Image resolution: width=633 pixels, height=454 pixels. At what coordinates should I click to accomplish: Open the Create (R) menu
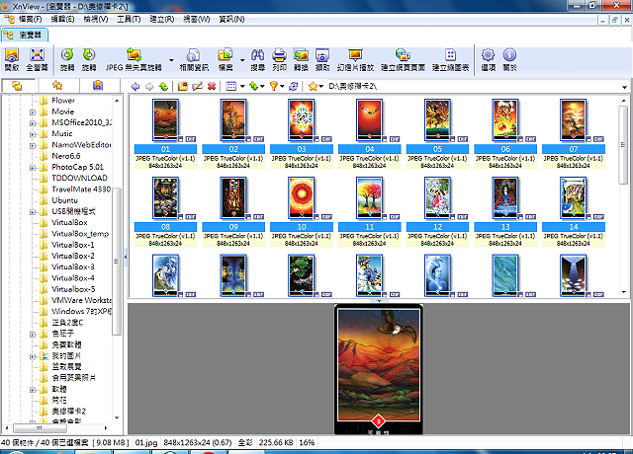click(x=162, y=19)
